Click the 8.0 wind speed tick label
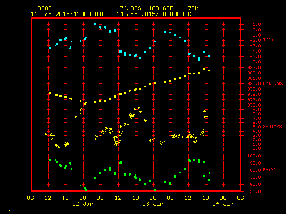This screenshot has width=286, height=214. click(x=257, y=114)
